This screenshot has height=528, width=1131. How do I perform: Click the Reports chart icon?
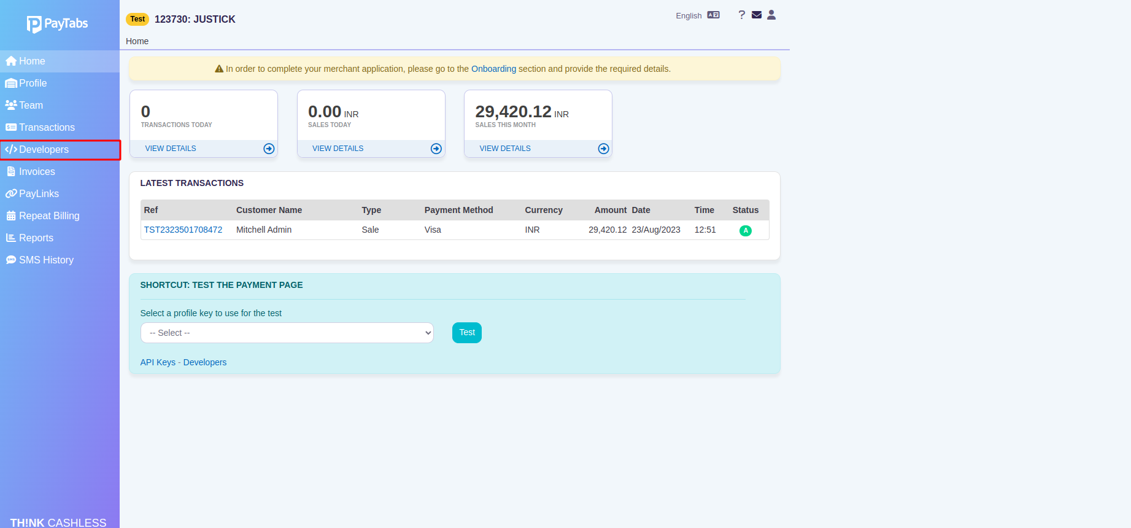11,238
